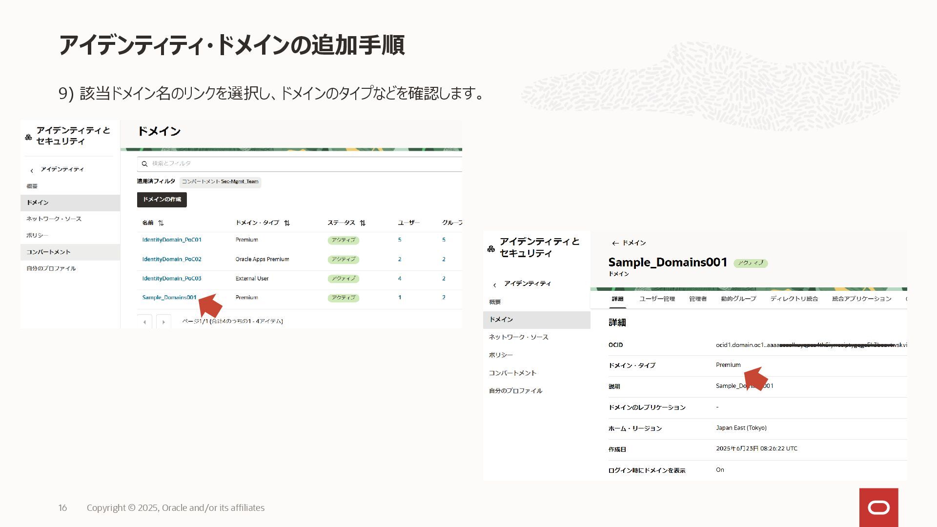Collapse アイデンティティ chevron in left sidebar
The image size is (937, 527).
(32, 170)
